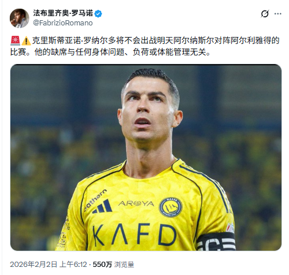
Task: Open the attached player photo
Action: click(146, 158)
